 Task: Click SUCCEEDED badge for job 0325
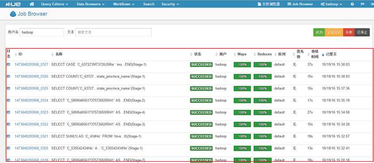pyautogui.click(x=201, y=88)
